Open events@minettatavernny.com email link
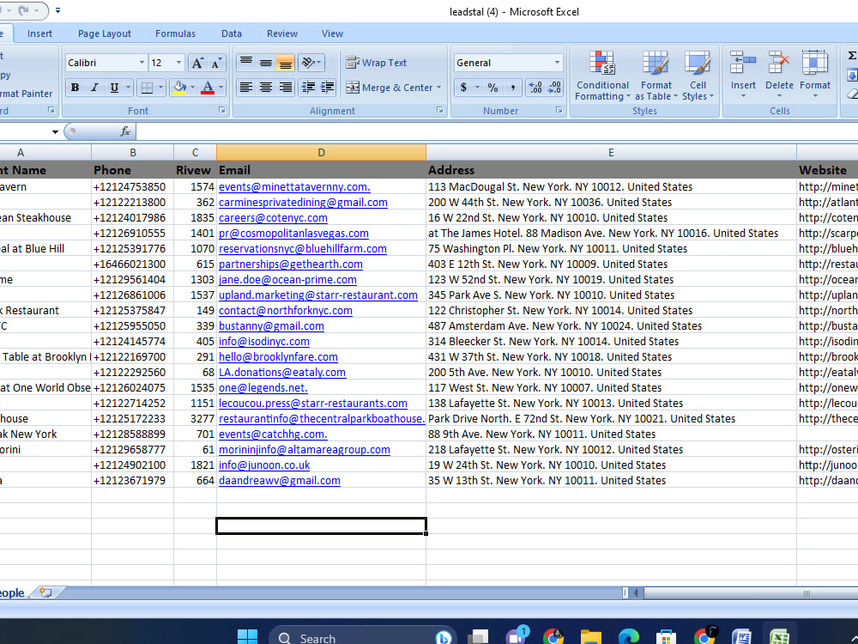 (294, 186)
